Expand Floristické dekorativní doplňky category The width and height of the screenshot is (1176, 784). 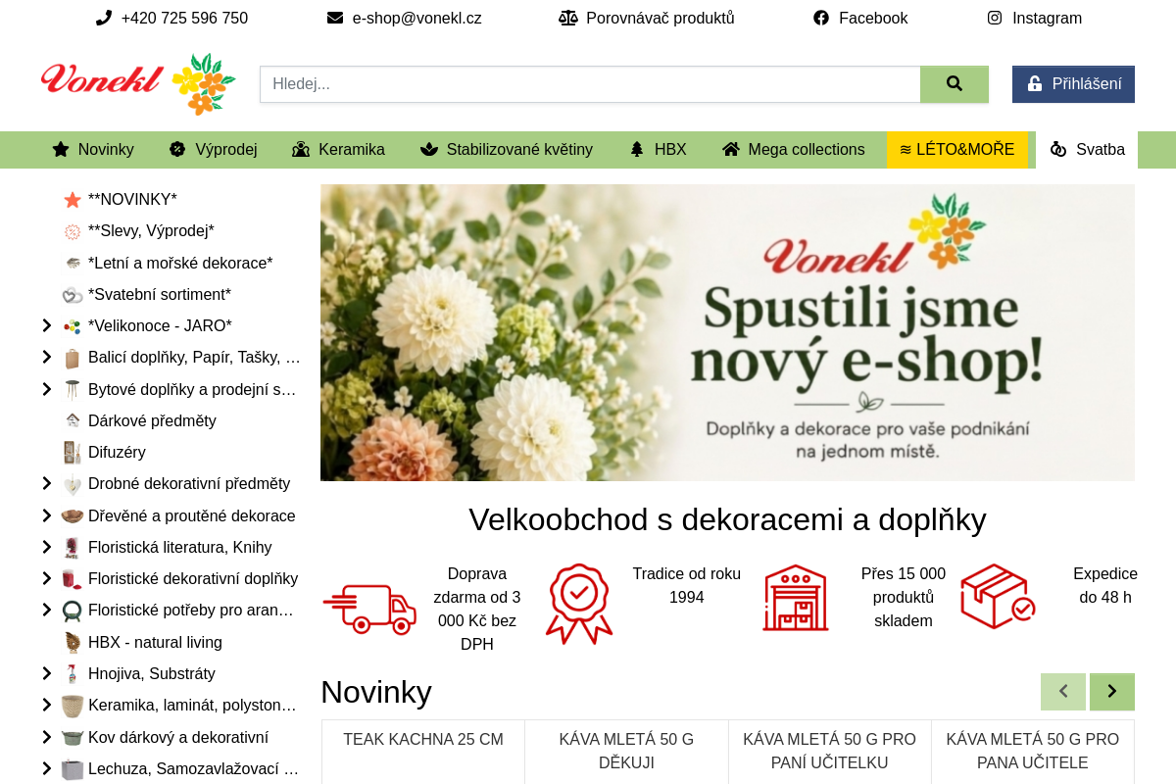click(x=46, y=578)
